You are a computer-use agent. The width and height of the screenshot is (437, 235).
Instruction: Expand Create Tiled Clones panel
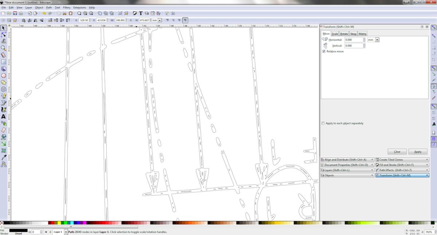pyautogui.click(x=402, y=160)
